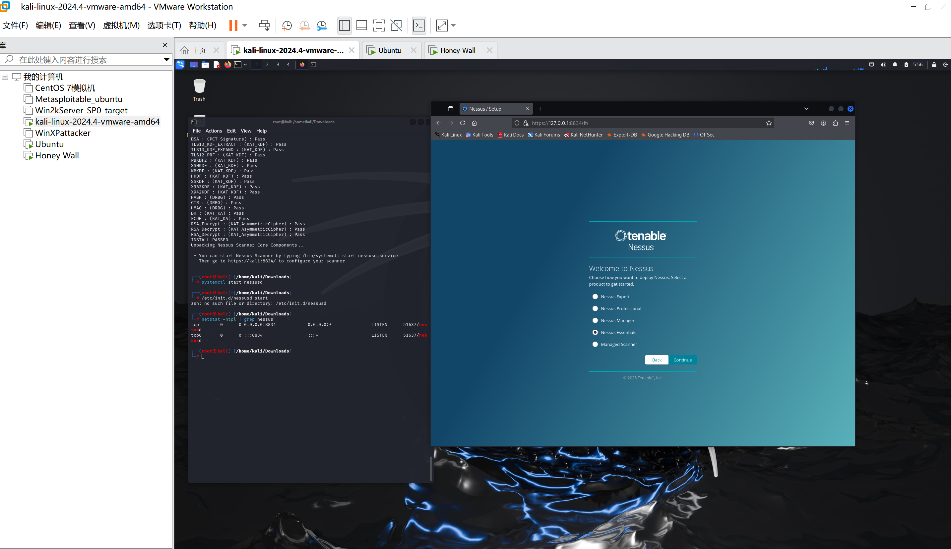Select the Managed Scanner radio option
The image size is (951, 549).
595,344
